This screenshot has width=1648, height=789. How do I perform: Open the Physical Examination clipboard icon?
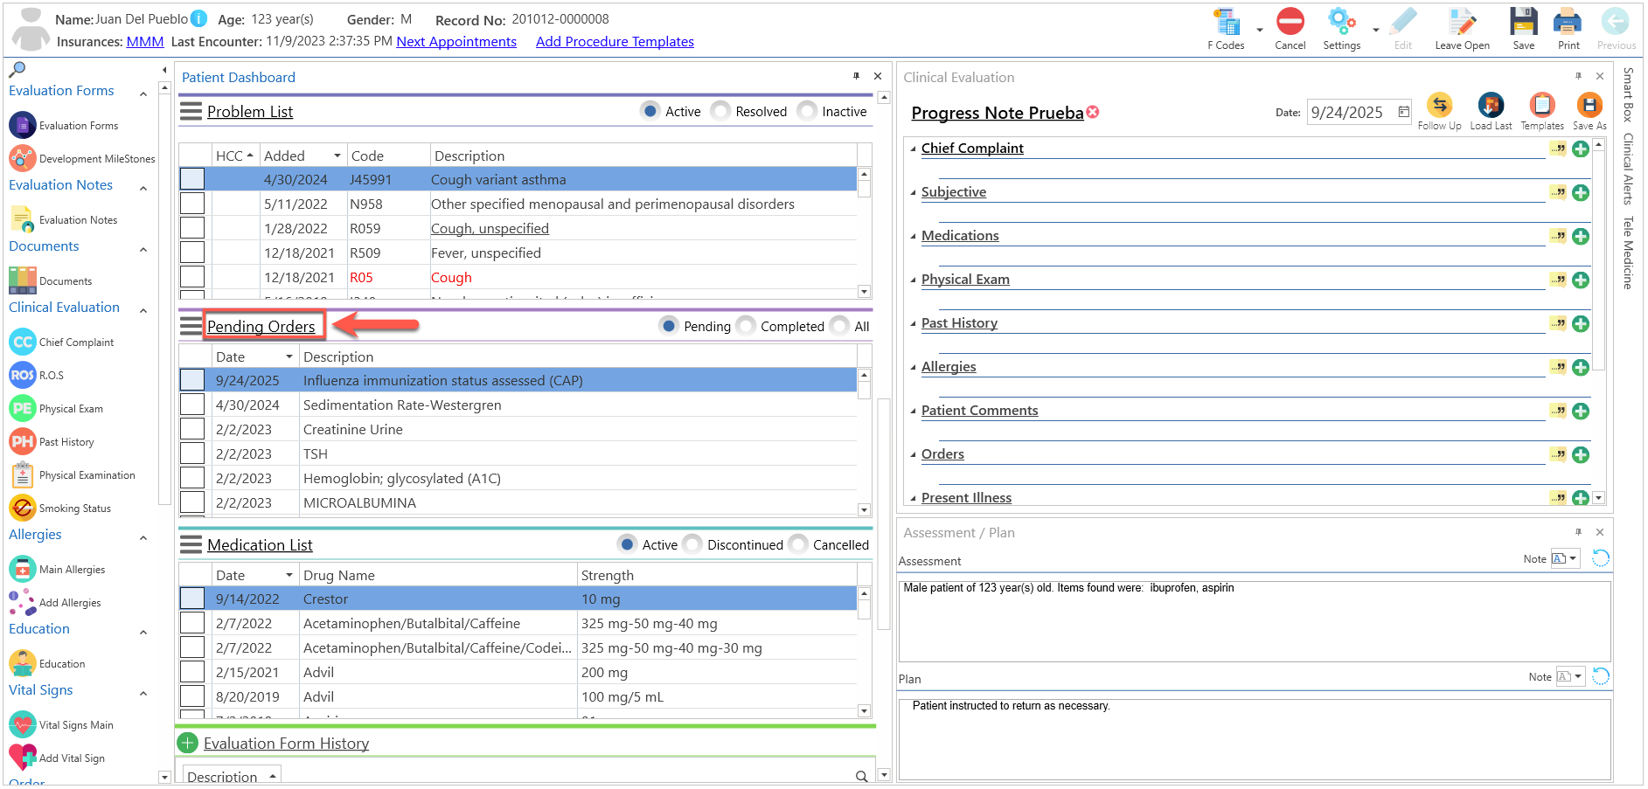pyautogui.click(x=22, y=474)
